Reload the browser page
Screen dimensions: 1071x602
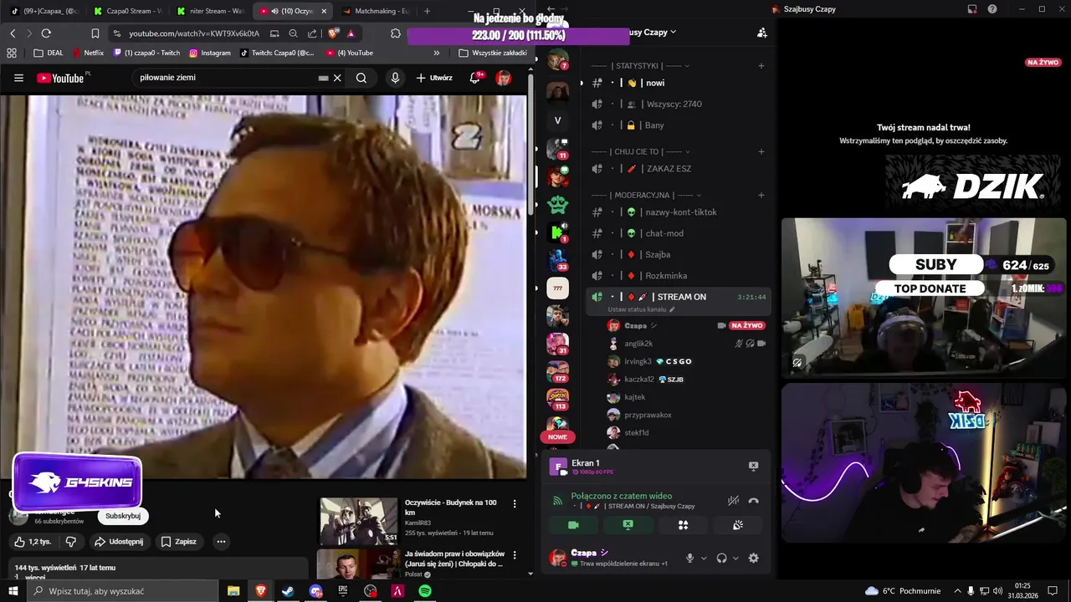(46, 33)
